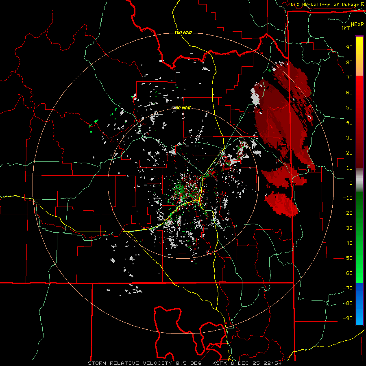Image resolution: width=366 pixels, height=366 pixels.
Task: Click the -10 value on the velocity scale
Action: (x=348, y=198)
